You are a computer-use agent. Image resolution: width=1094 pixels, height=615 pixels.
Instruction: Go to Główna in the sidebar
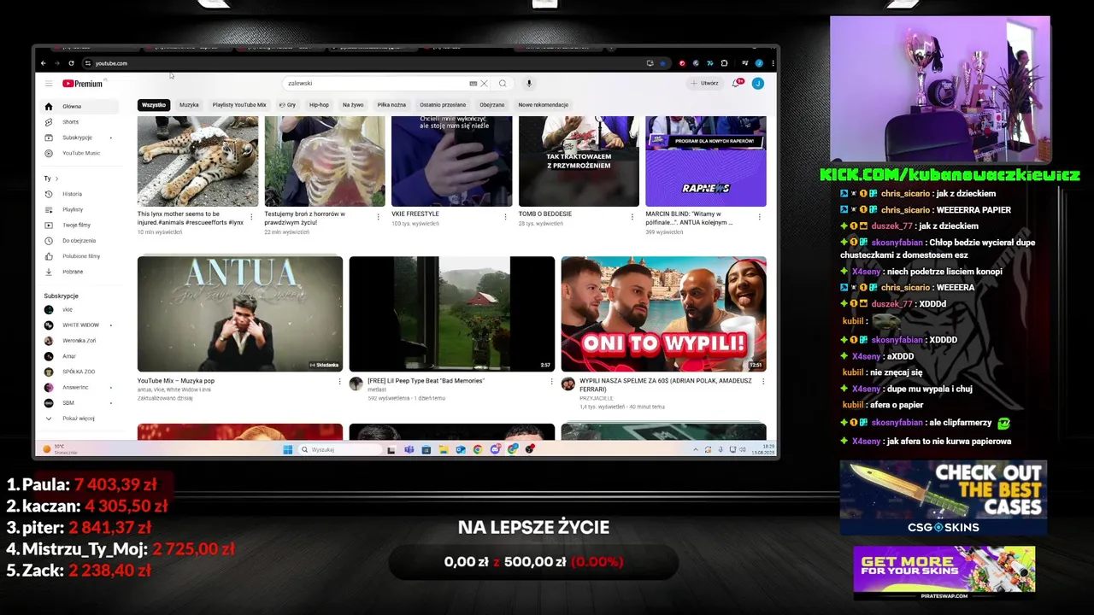[x=79, y=107]
